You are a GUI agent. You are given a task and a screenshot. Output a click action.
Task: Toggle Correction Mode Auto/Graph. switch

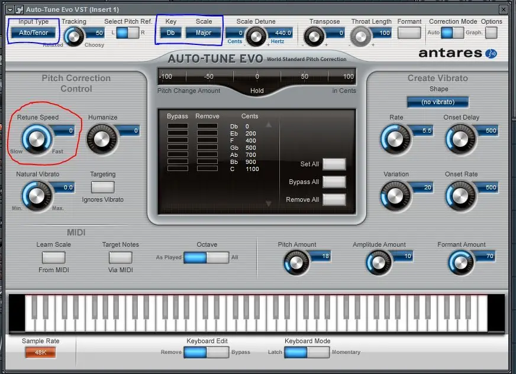pos(453,33)
